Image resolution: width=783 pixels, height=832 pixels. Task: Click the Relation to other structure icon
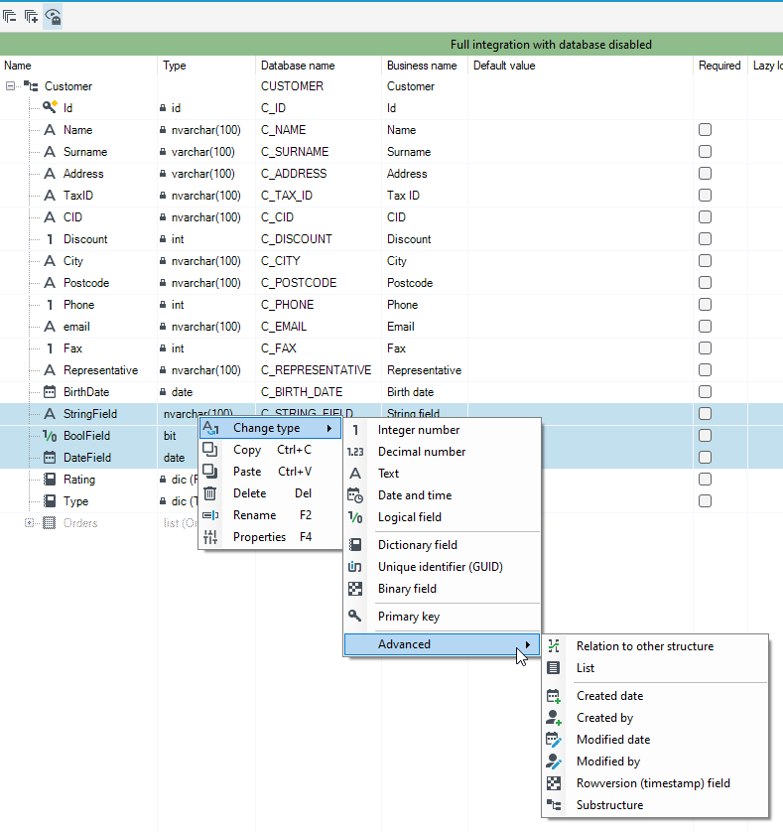click(554, 645)
